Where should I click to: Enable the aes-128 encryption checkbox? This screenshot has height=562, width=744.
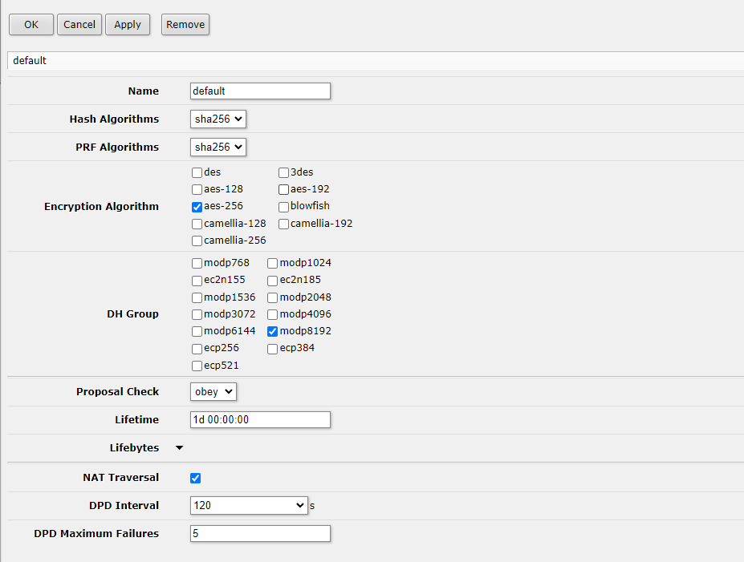tap(197, 190)
